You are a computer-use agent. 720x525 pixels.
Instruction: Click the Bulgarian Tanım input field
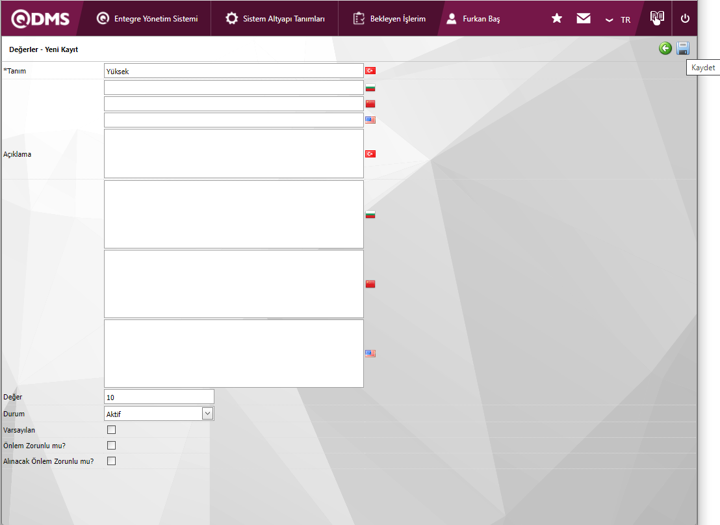pyautogui.click(x=234, y=87)
